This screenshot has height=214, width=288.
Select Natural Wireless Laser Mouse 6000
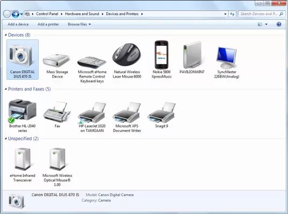tap(127, 61)
